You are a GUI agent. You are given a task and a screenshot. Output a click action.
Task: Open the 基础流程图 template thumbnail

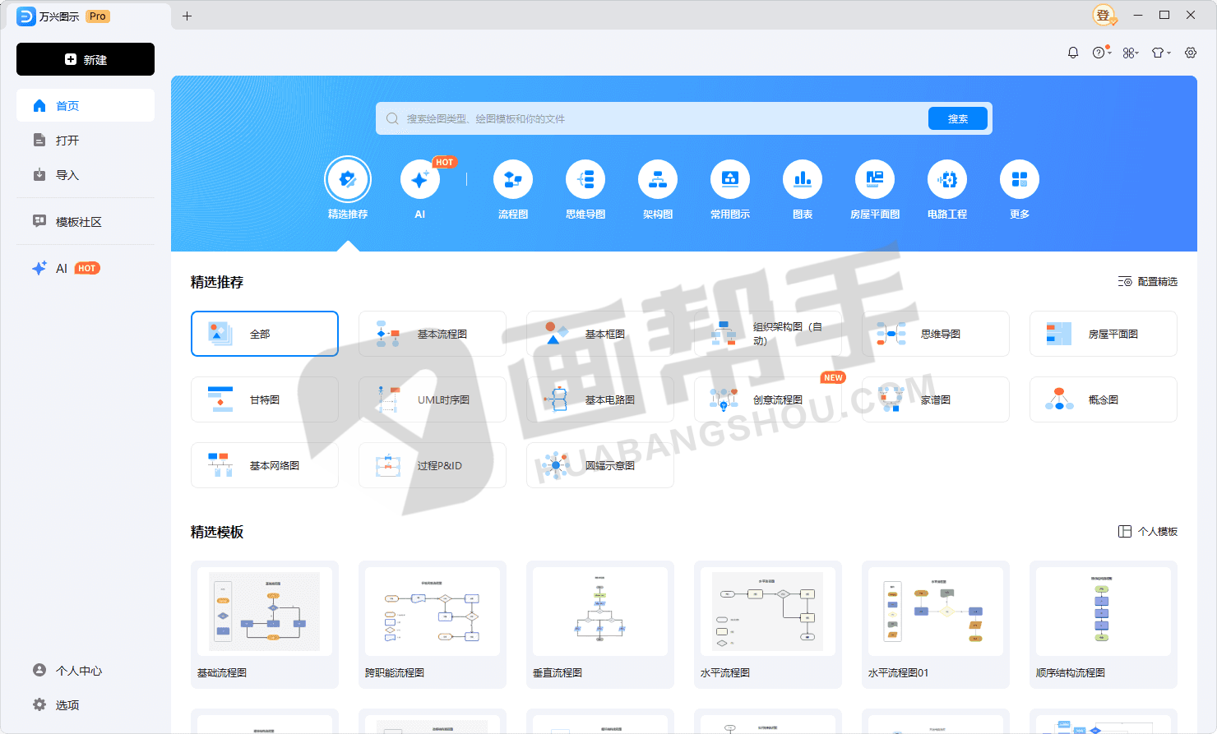[264, 612]
